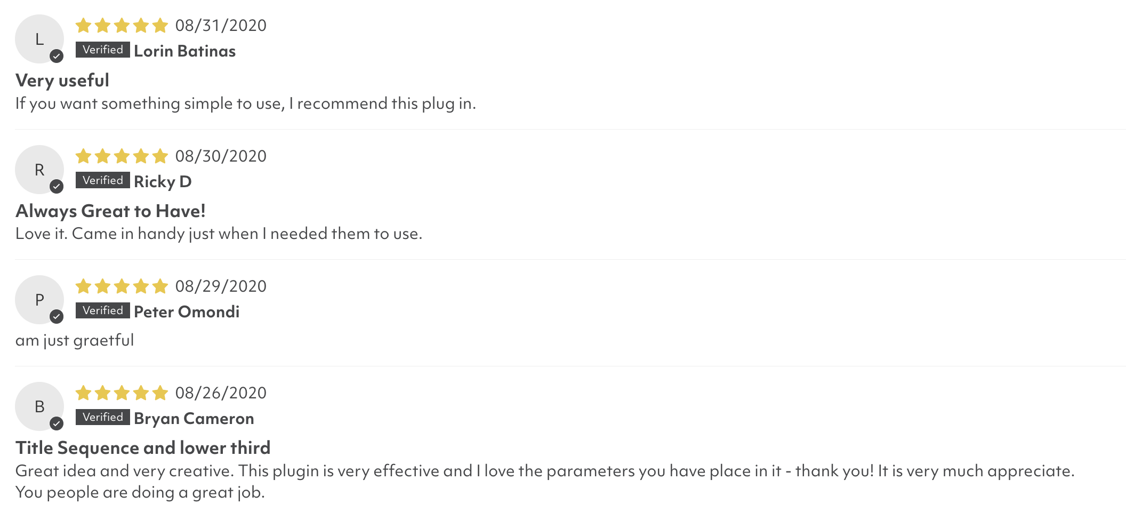Click reviewer name Lorin Batinas

coord(184,51)
